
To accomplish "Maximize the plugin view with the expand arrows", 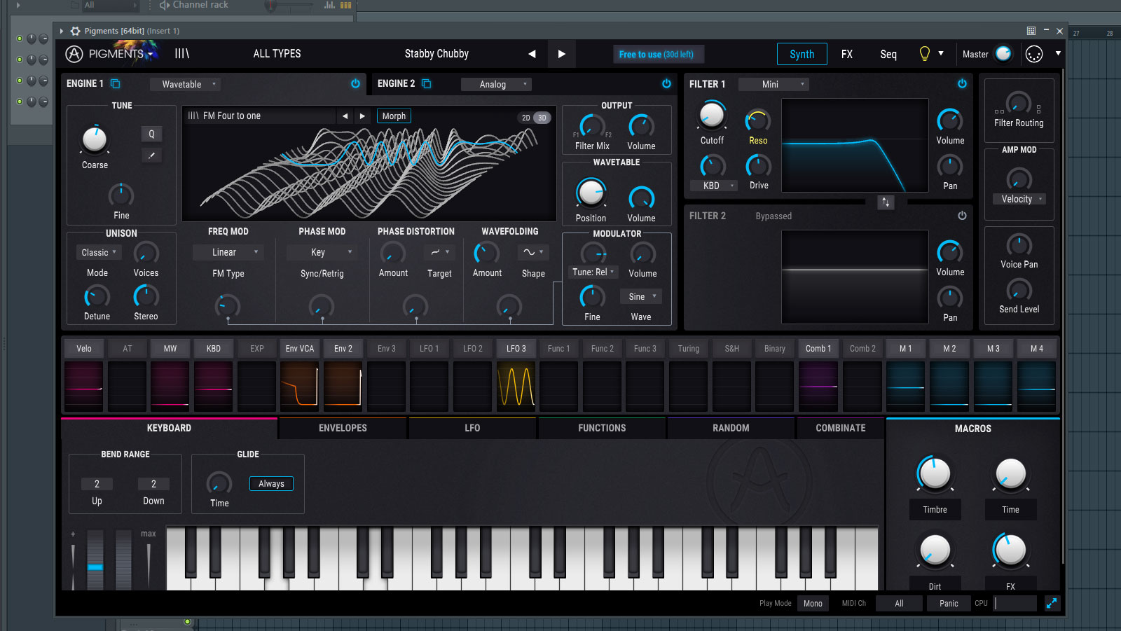I will tap(1052, 603).
